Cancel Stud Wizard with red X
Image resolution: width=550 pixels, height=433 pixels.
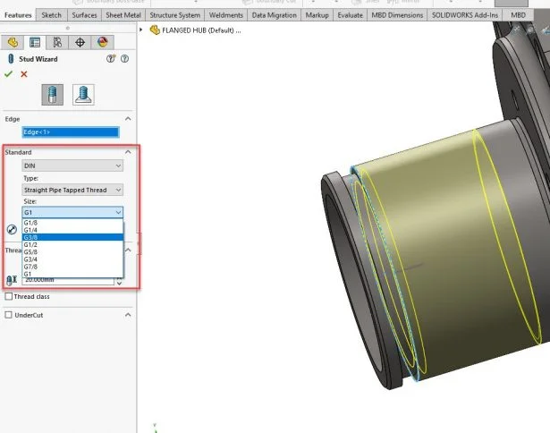[24, 73]
